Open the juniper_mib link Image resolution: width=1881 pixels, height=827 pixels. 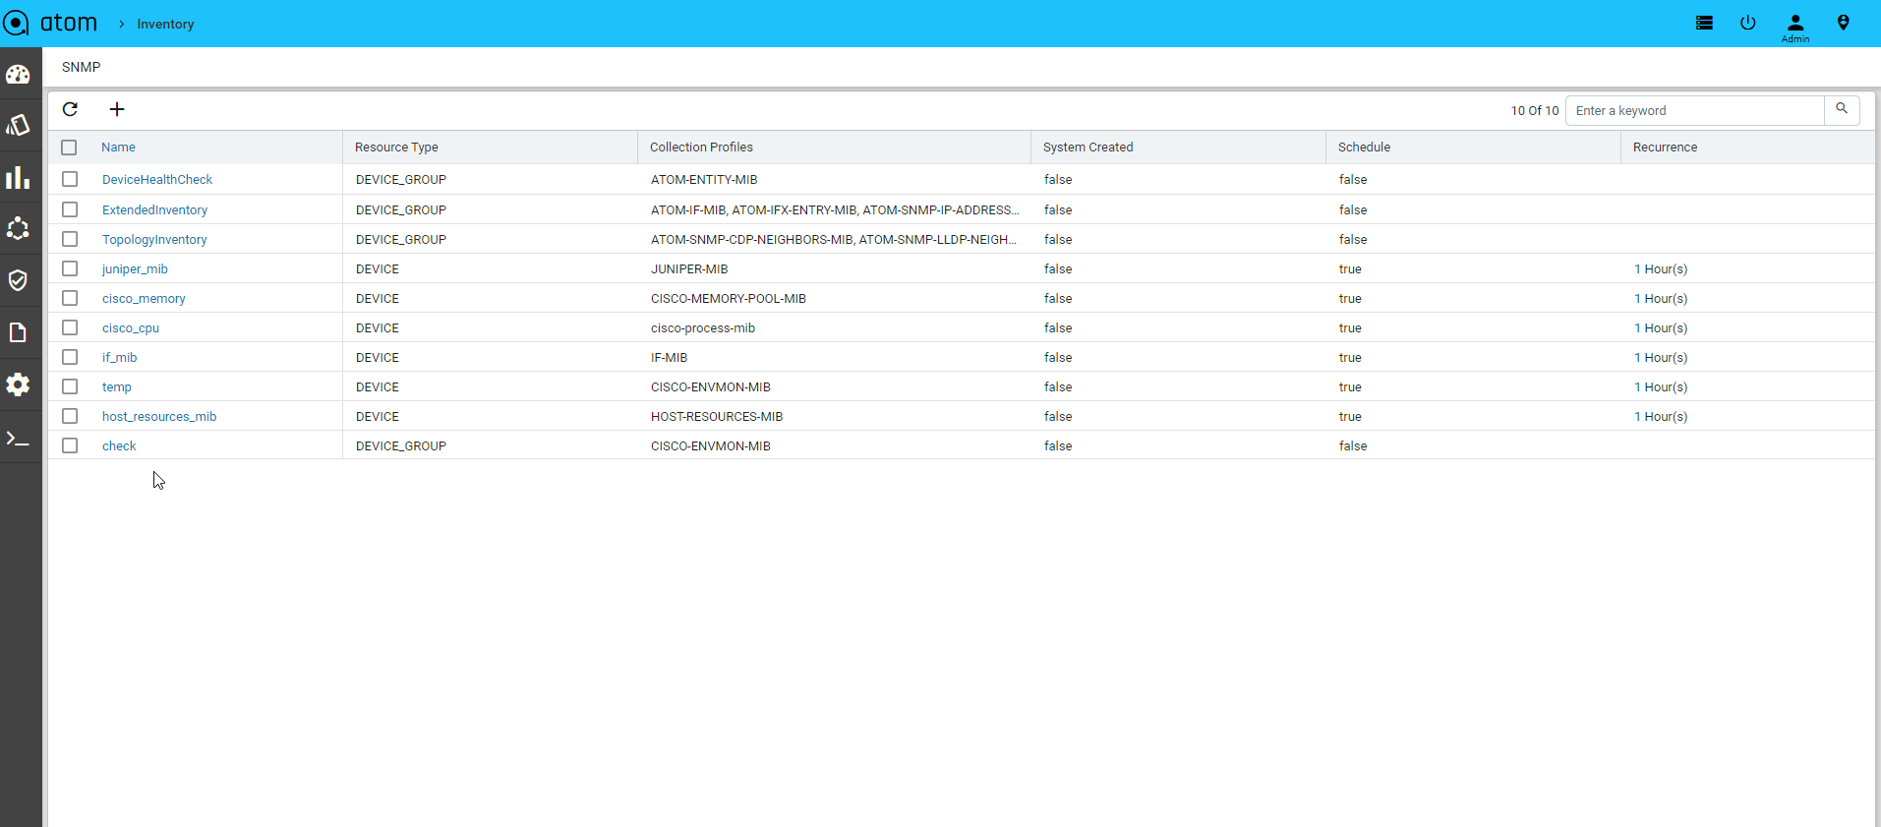click(x=135, y=269)
